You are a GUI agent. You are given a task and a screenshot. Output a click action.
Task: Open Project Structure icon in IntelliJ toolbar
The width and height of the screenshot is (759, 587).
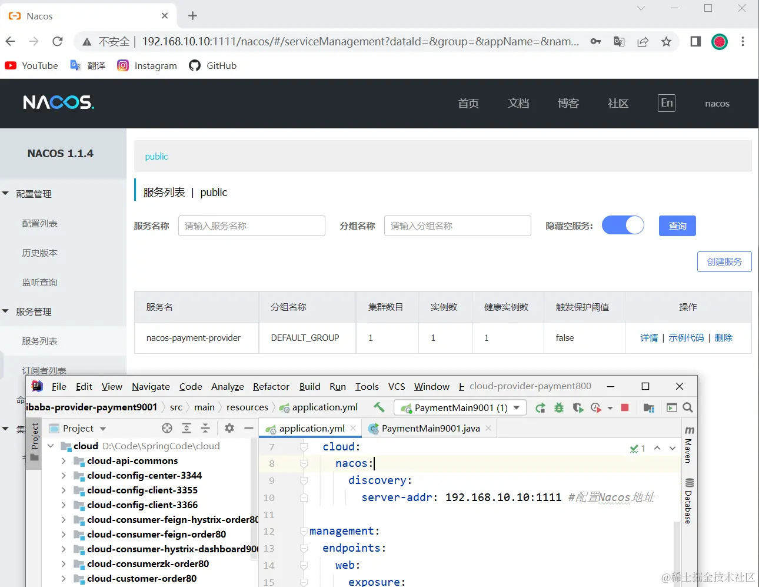(x=649, y=407)
